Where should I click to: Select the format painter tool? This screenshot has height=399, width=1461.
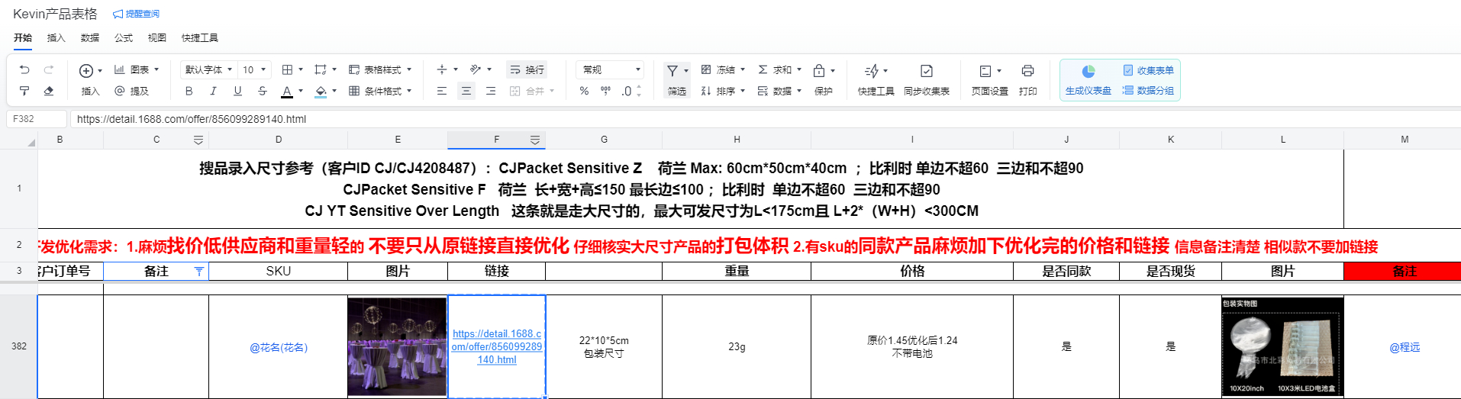tap(24, 91)
